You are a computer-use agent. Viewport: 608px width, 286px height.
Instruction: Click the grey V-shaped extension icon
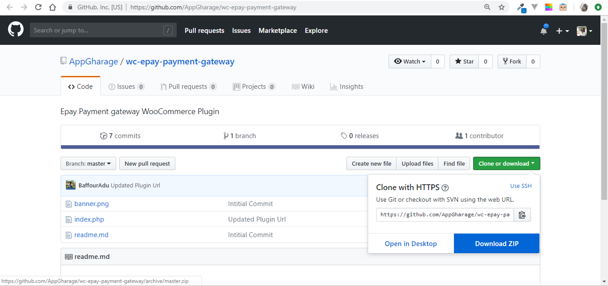pyautogui.click(x=535, y=7)
